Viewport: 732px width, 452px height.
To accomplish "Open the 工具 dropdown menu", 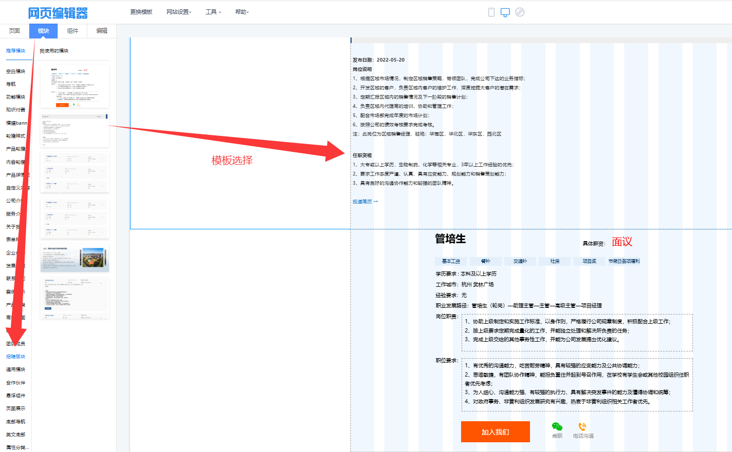I will (x=213, y=12).
